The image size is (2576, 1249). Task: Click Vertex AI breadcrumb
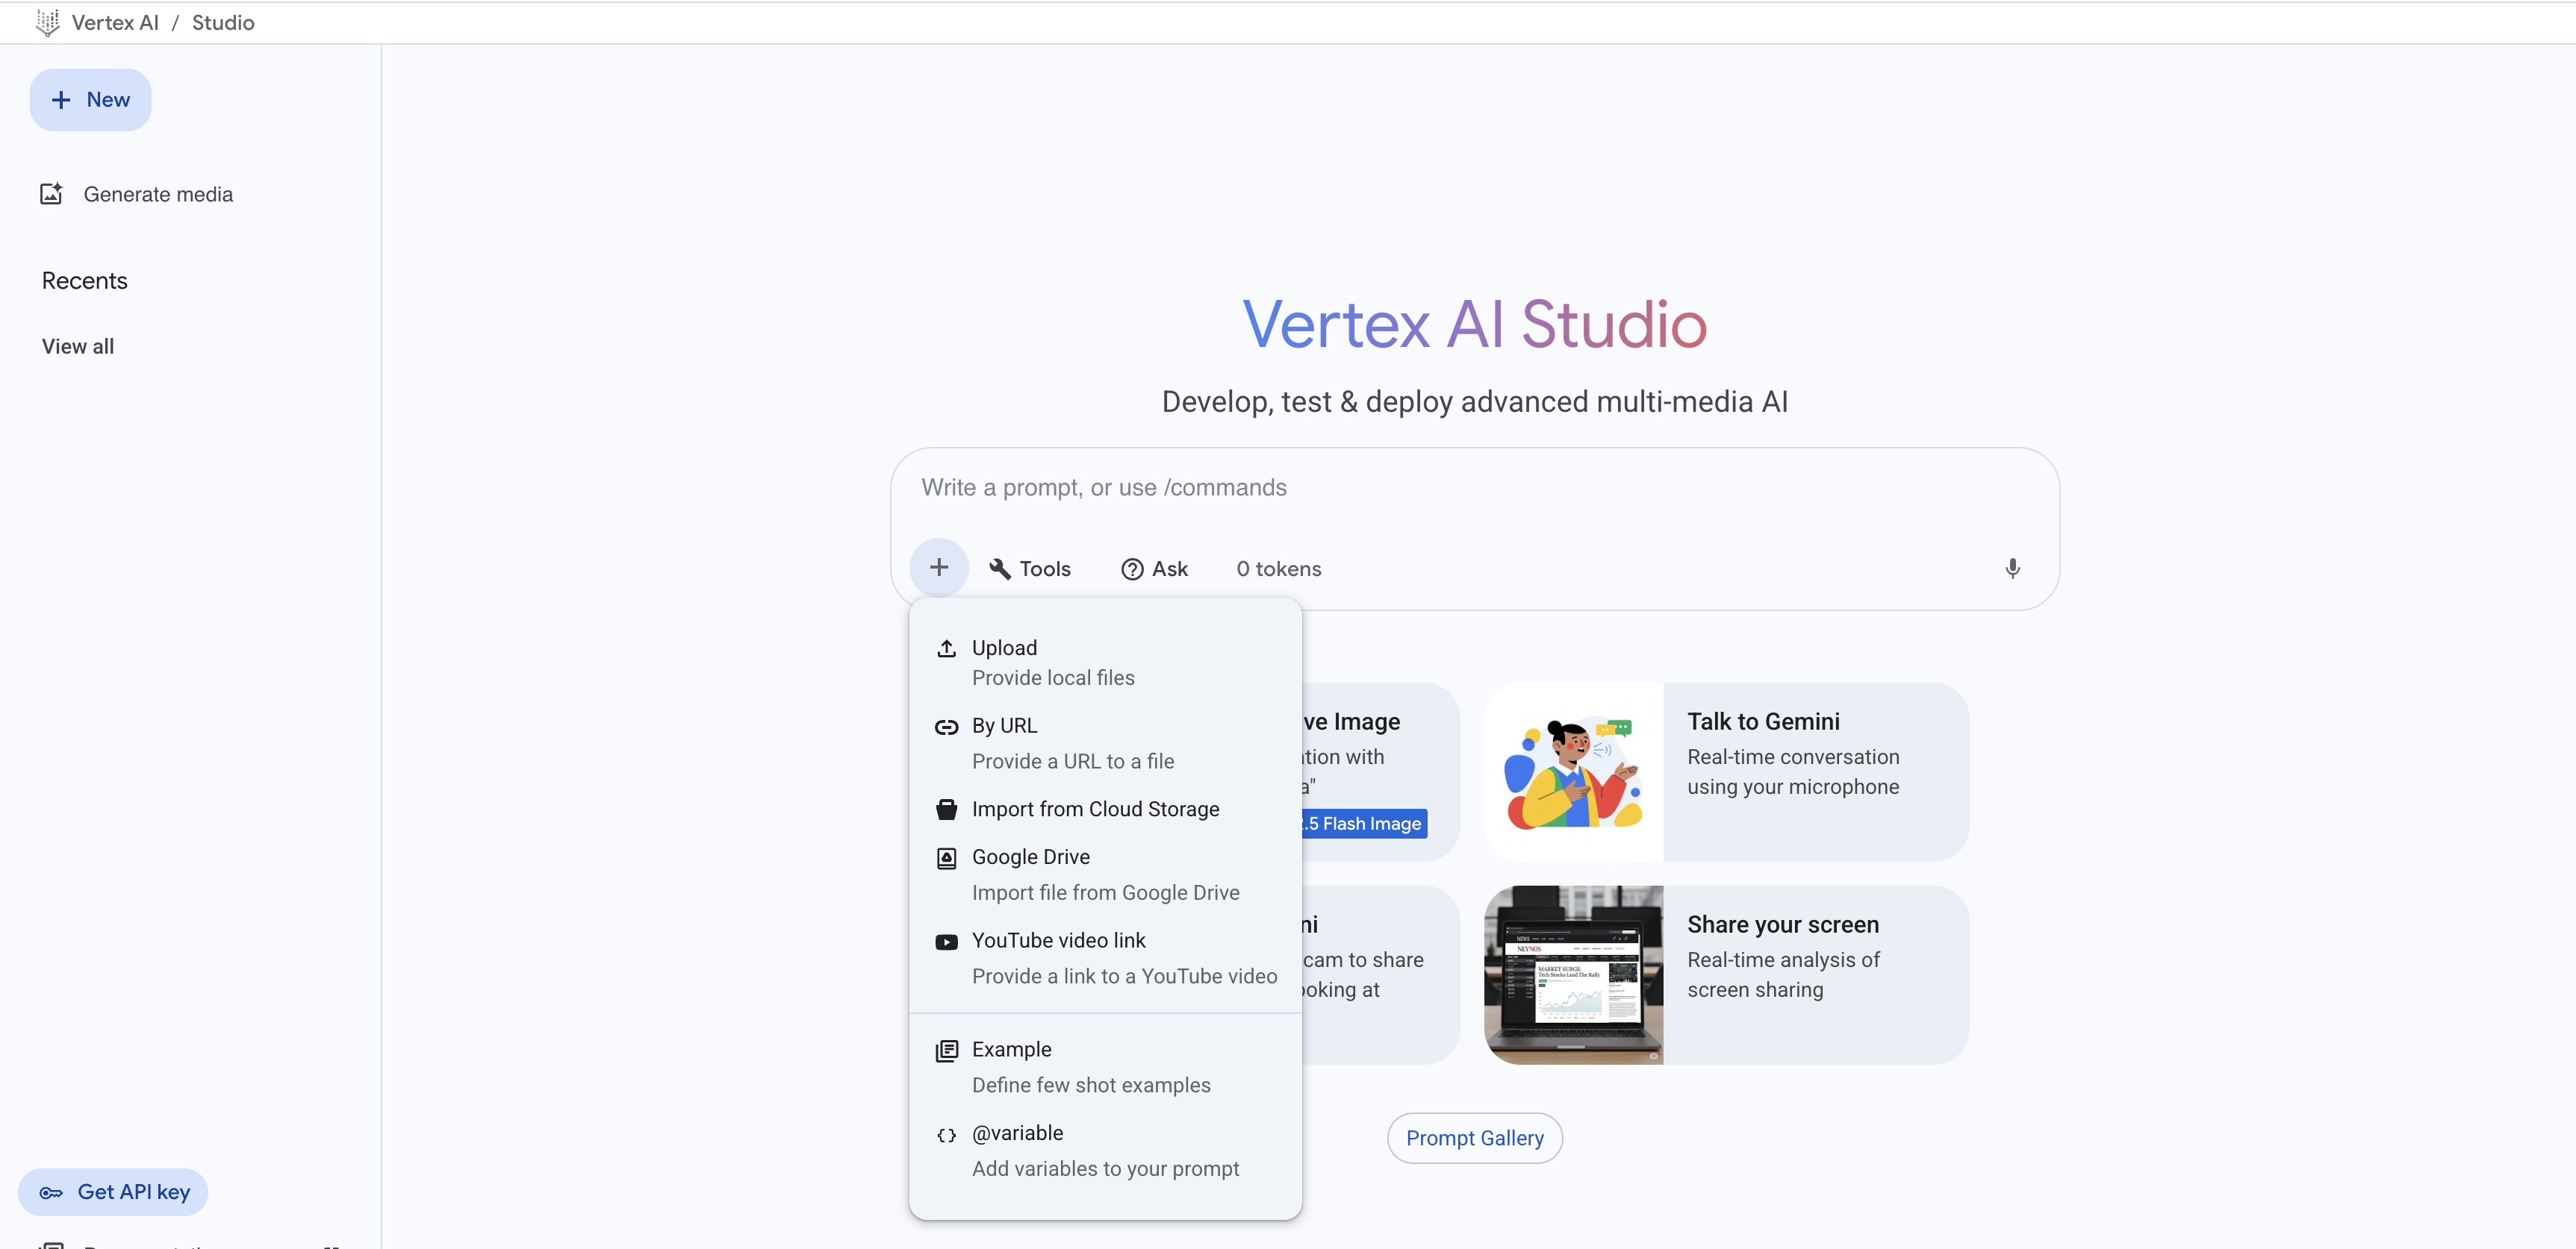coord(115,22)
